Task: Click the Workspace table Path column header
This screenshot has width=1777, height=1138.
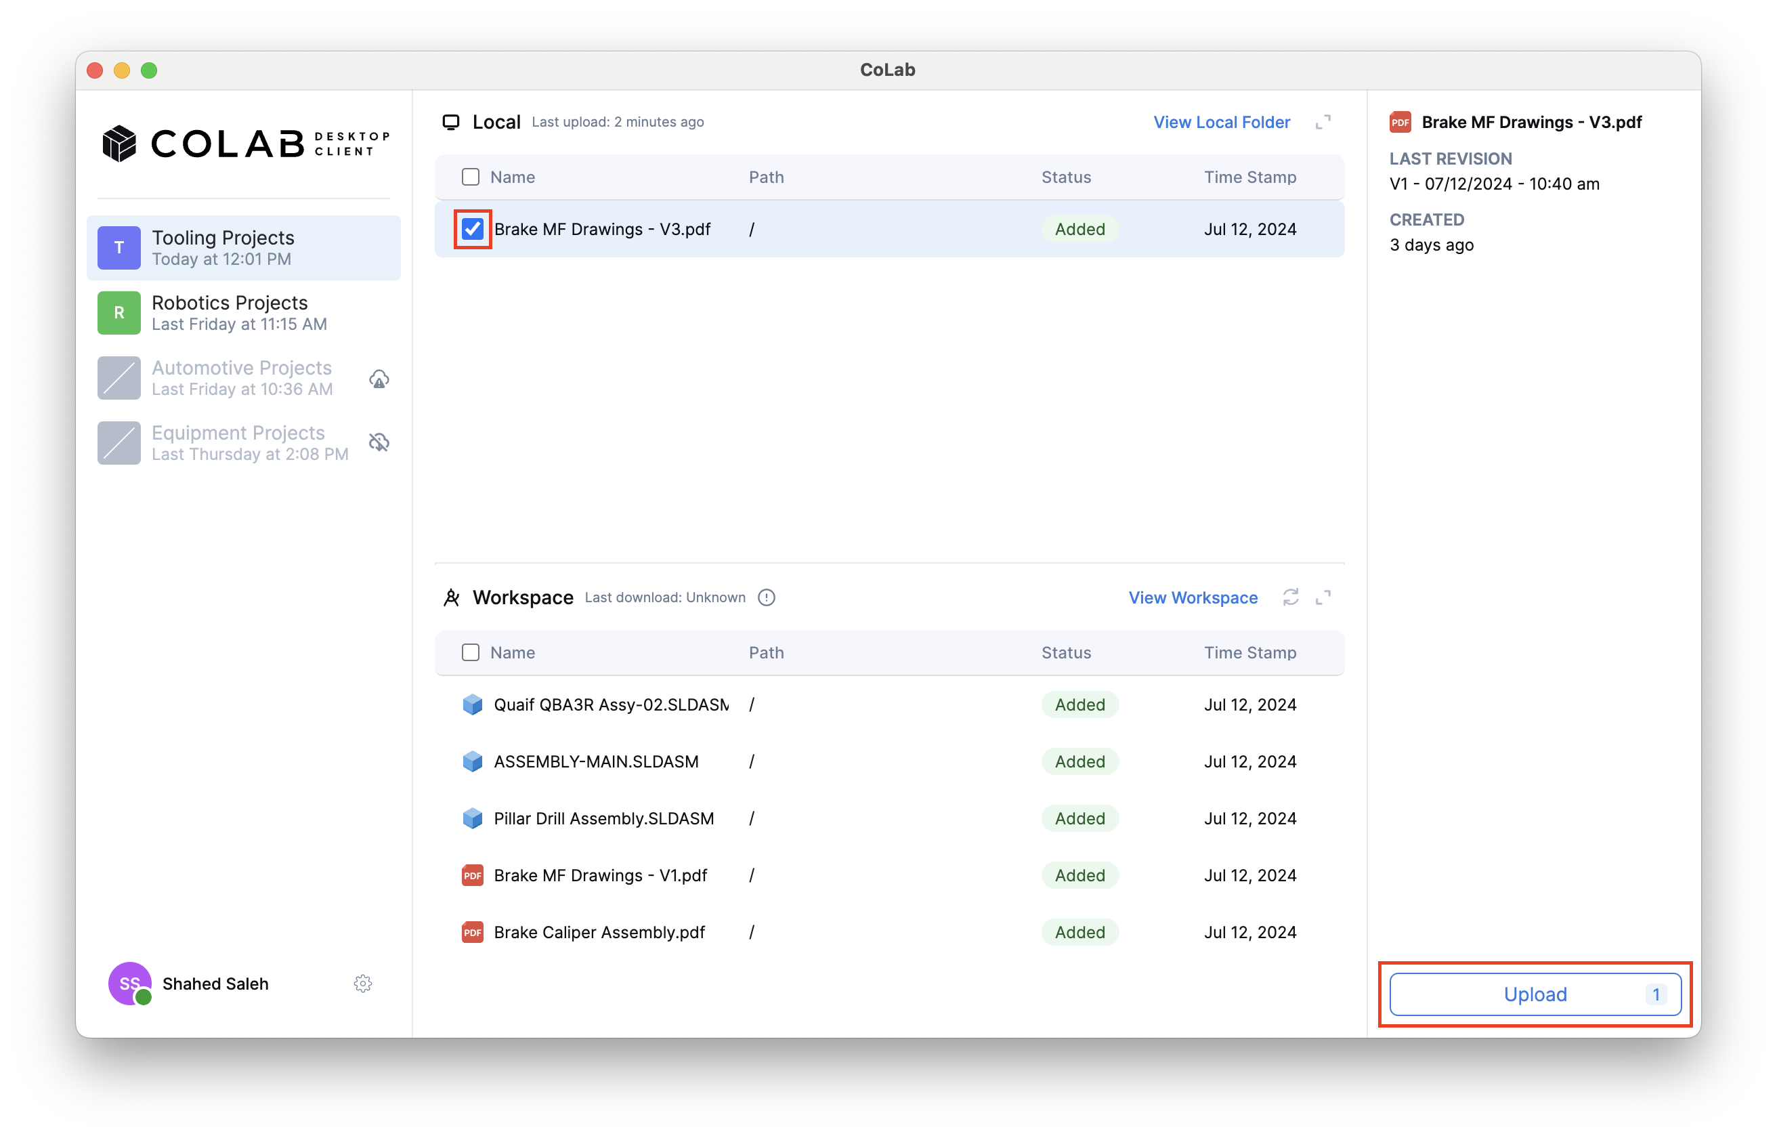Action: click(766, 652)
